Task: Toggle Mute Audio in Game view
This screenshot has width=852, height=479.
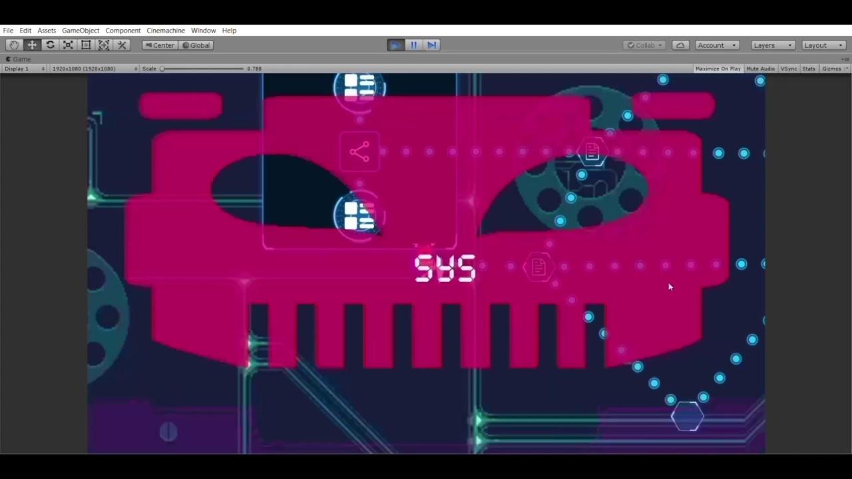Action: (x=760, y=69)
